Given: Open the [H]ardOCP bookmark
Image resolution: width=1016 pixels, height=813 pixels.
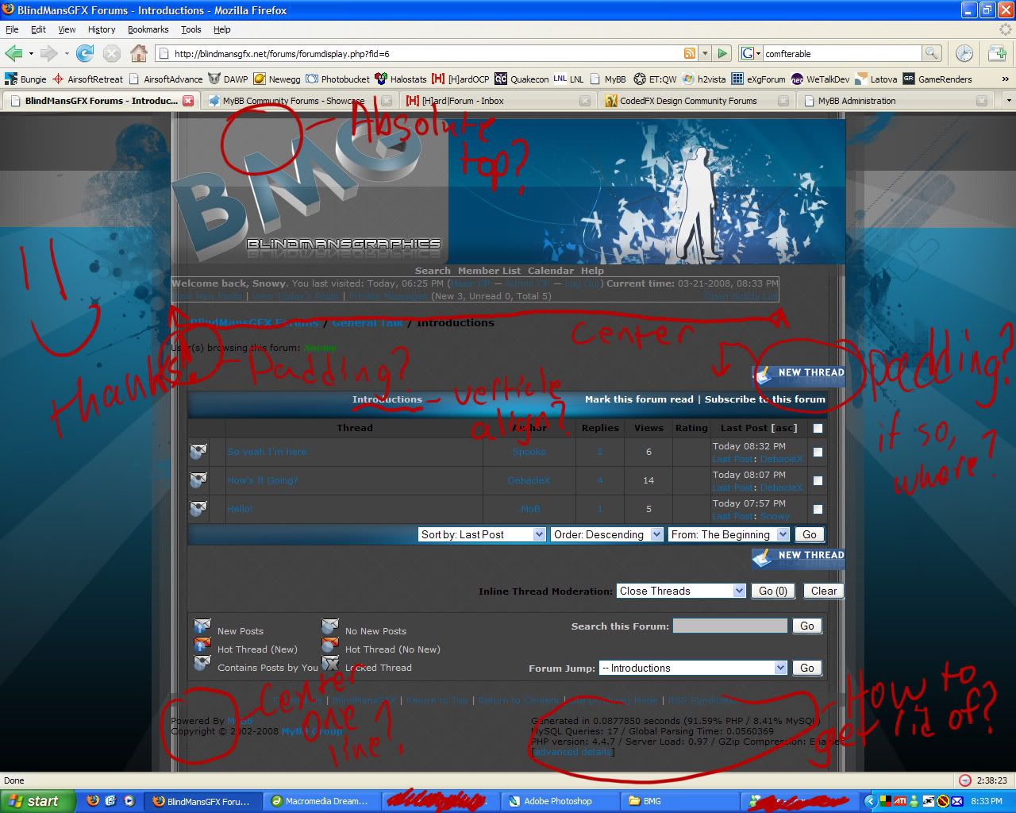Looking at the screenshot, I should (460, 79).
